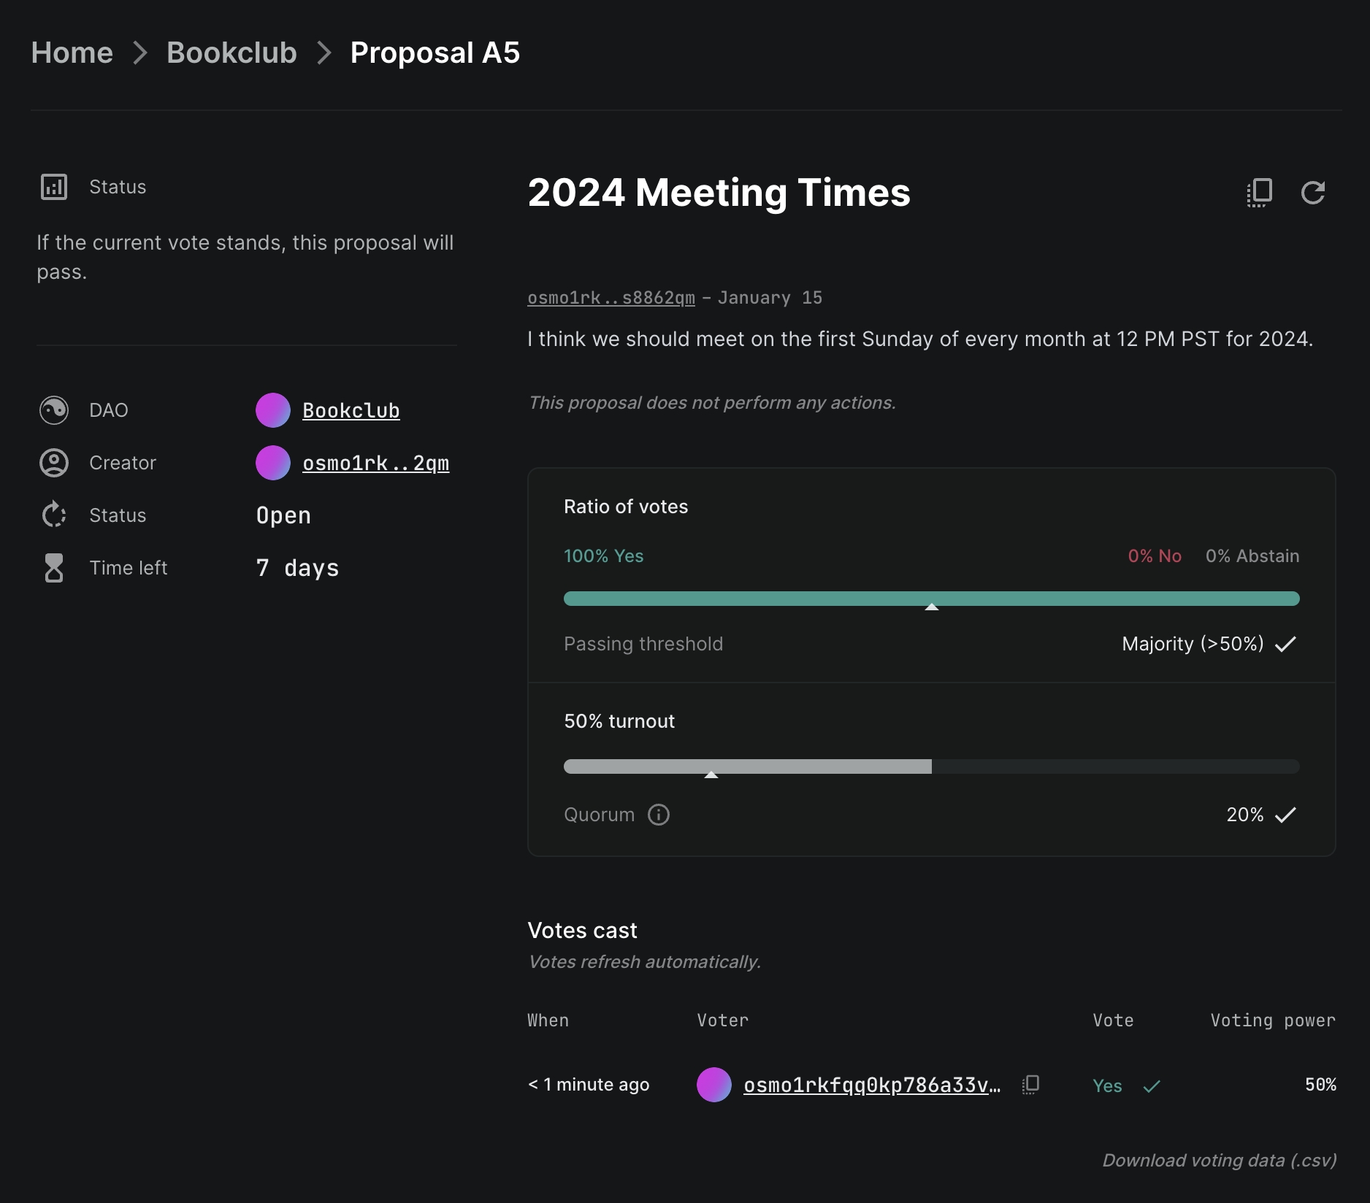
Task: Copy the voter address icon
Action: (x=1030, y=1085)
